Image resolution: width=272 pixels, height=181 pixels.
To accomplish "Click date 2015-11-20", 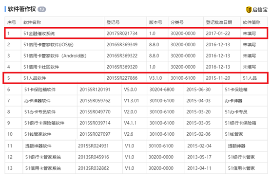I will 218,78.
